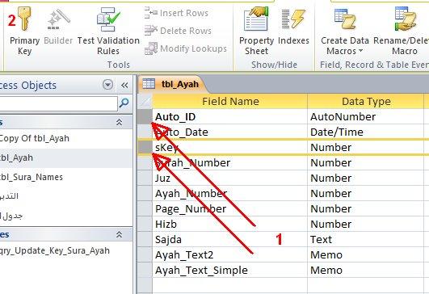
Task: Click the Ayah_Text2 field name
Action: coord(184,255)
